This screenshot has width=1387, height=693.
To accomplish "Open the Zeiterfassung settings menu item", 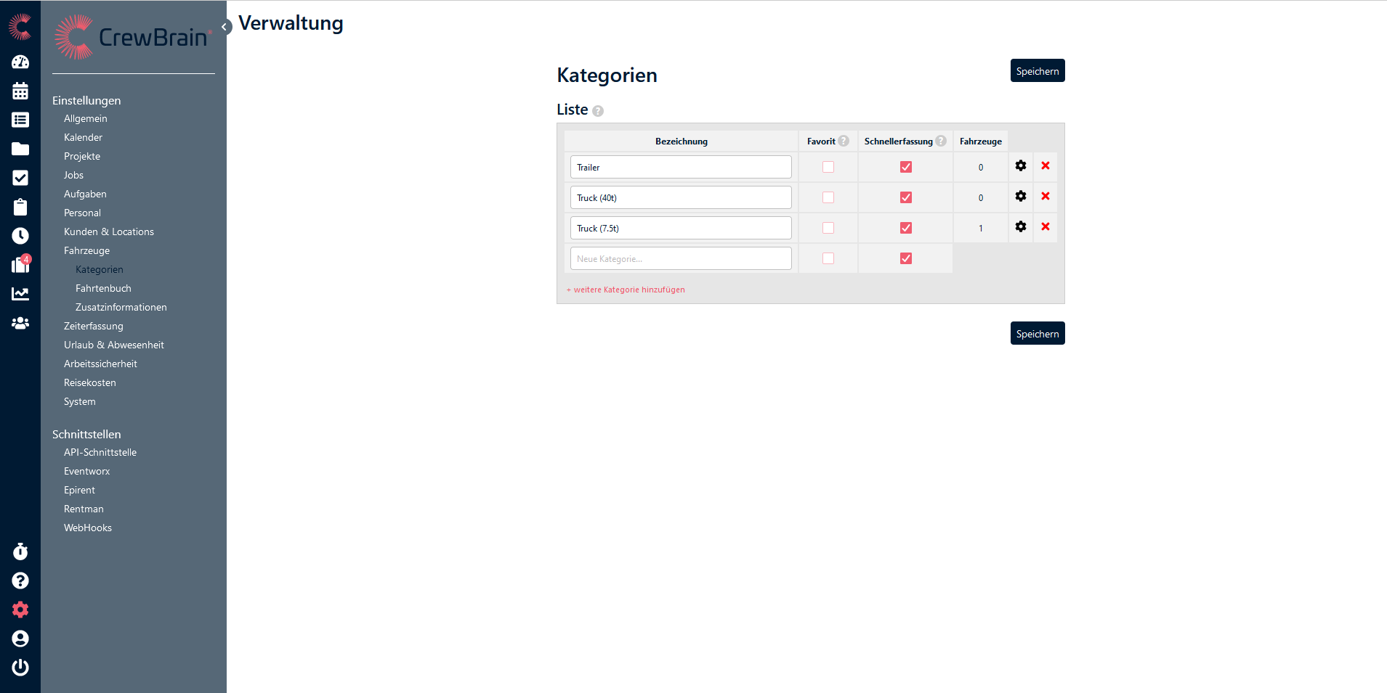I will coord(94,326).
